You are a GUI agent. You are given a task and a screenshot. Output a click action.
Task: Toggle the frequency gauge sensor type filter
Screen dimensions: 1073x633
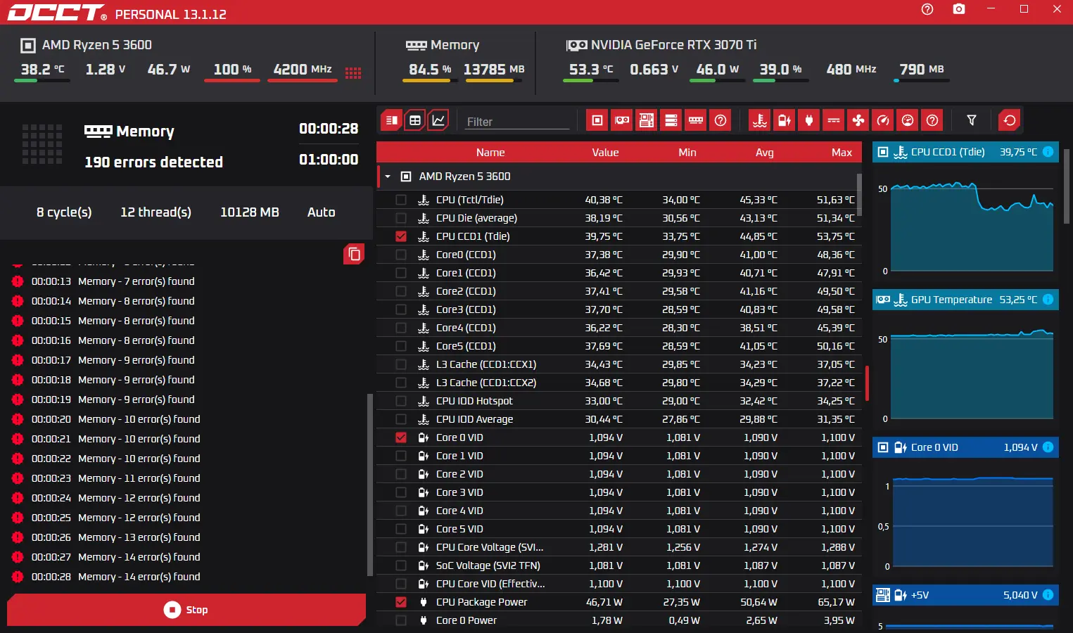pos(883,120)
